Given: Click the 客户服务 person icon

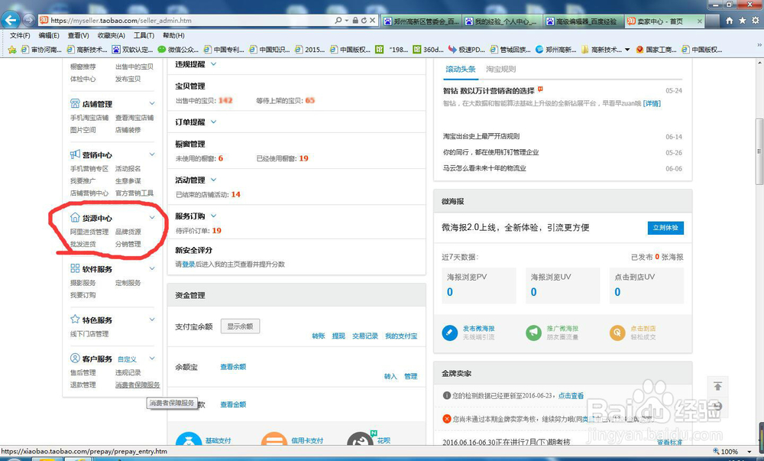Looking at the screenshot, I should click(75, 359).
